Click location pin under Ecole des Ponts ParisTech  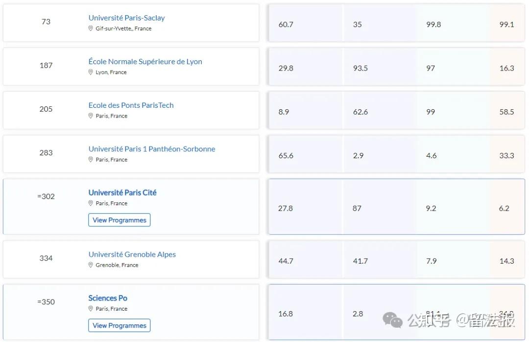click(x=91, y=116)
